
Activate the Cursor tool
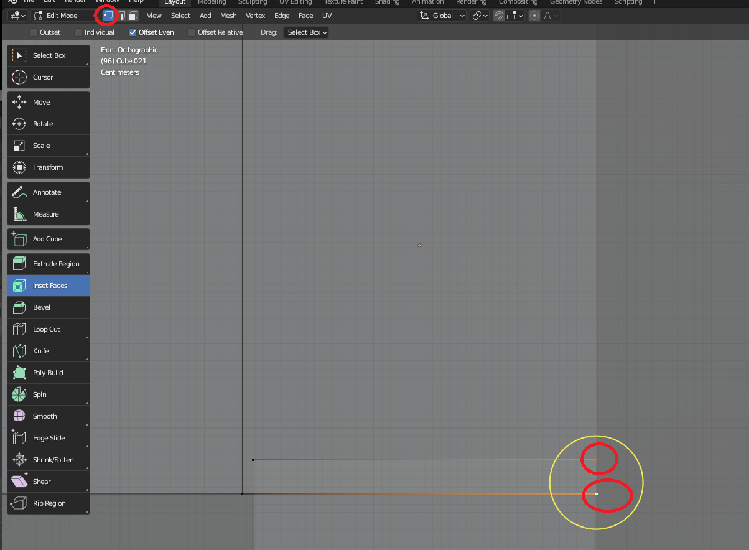(x=49, y=77)
